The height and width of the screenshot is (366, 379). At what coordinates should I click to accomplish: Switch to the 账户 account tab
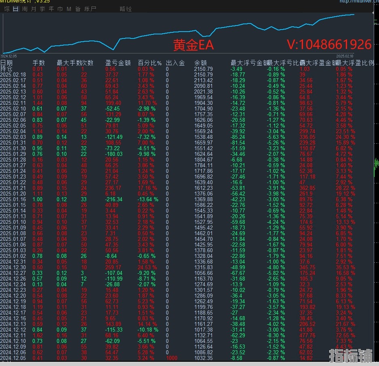[90, 9]
